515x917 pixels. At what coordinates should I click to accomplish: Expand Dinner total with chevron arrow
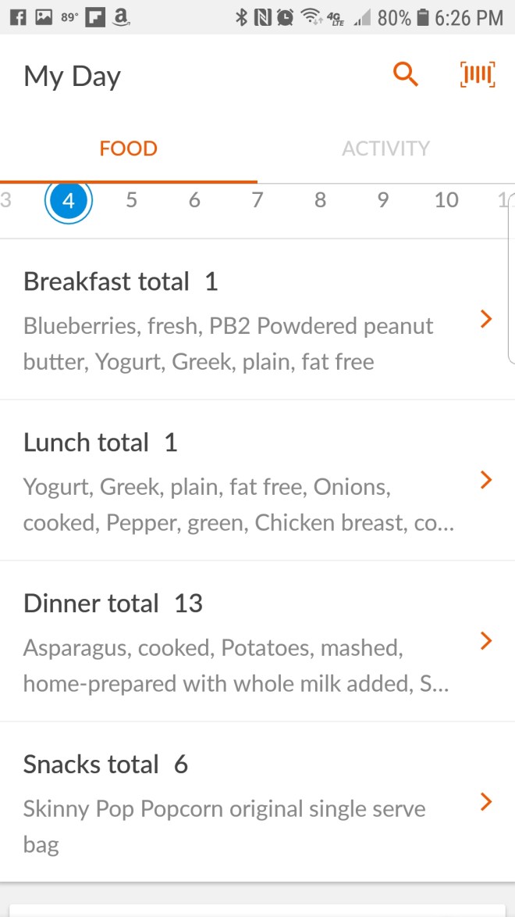pyautogui.click(x=486, y=641)
